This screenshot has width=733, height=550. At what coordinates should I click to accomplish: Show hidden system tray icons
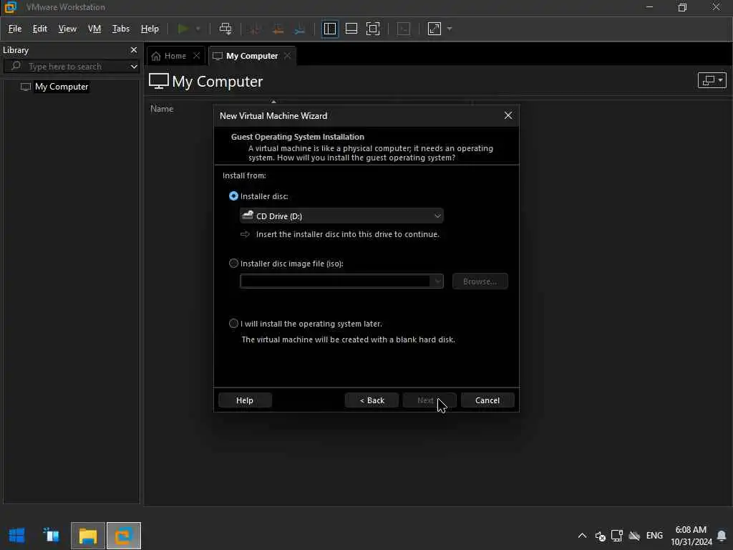582,536
